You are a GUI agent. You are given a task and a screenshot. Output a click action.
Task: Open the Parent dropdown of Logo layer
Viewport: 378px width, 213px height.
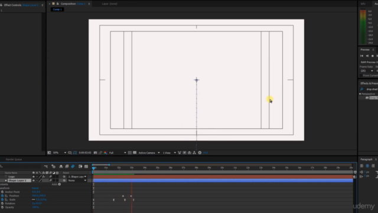[x=77, y=177]
